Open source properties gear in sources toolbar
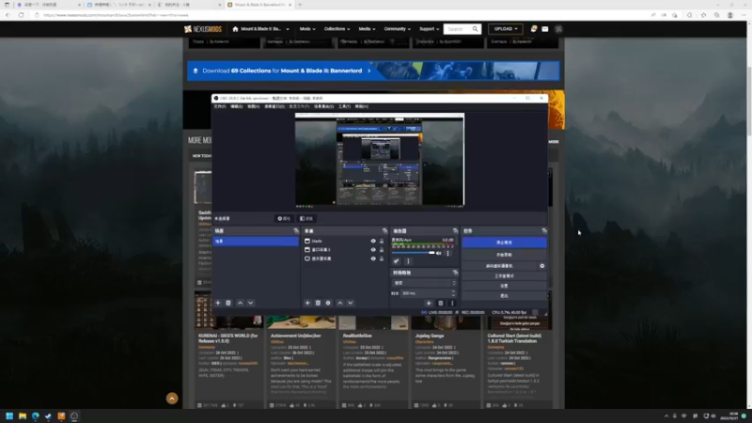752x423 pixels. (x=328, y=303)
